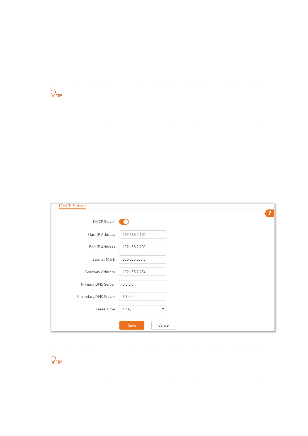Image resolution: width=308 pixels, height=436 pixels.
Task: Edit the Gateway Address field
Action: tap(142, 272)
